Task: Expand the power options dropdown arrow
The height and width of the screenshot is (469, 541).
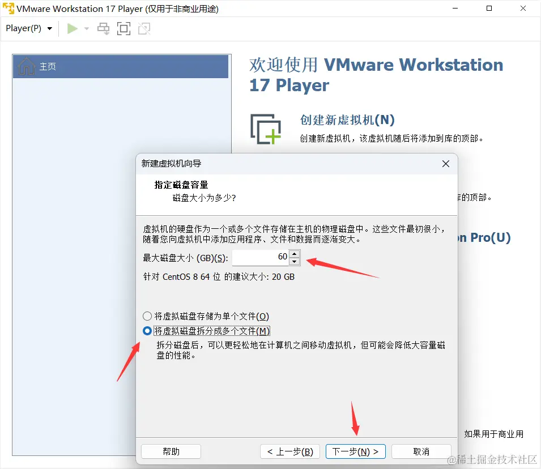Action: click(86, 29)
